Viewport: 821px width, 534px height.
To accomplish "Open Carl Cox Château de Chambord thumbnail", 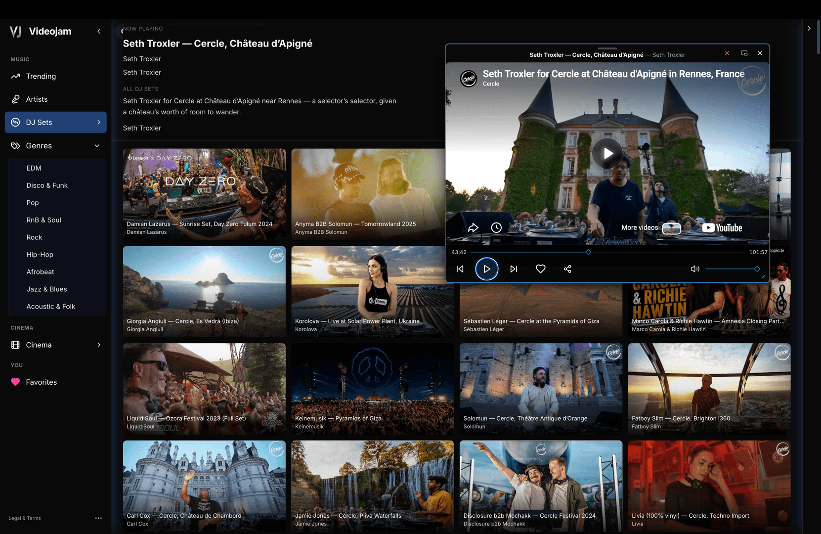I will pos(204,486).
